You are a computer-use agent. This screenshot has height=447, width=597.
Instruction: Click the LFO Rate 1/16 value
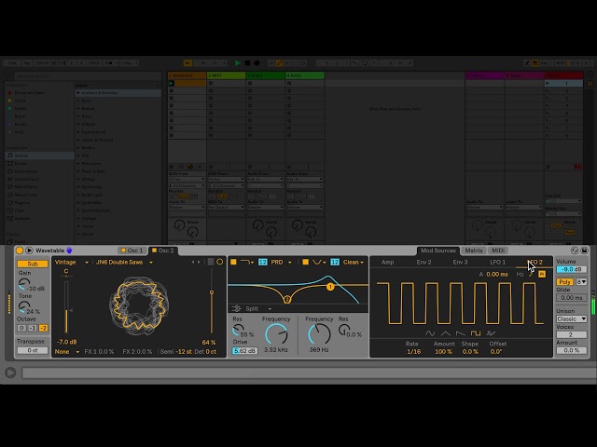point(413,352)
